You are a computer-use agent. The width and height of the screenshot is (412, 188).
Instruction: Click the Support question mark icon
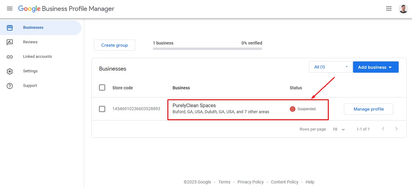click(x=10, y=86)
